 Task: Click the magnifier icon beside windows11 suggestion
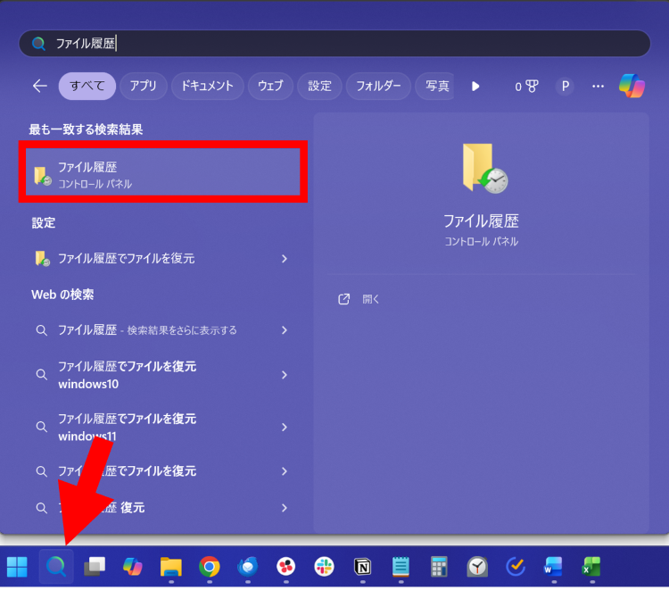(41, 427)
